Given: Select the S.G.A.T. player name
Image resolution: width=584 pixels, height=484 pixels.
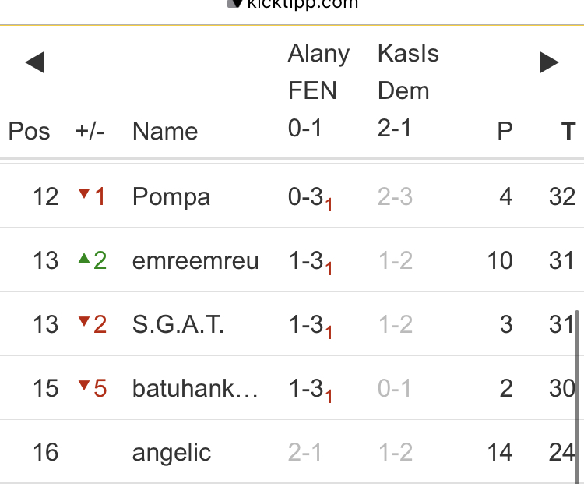Looking at the screenshot, I should (x=178, y=324).
